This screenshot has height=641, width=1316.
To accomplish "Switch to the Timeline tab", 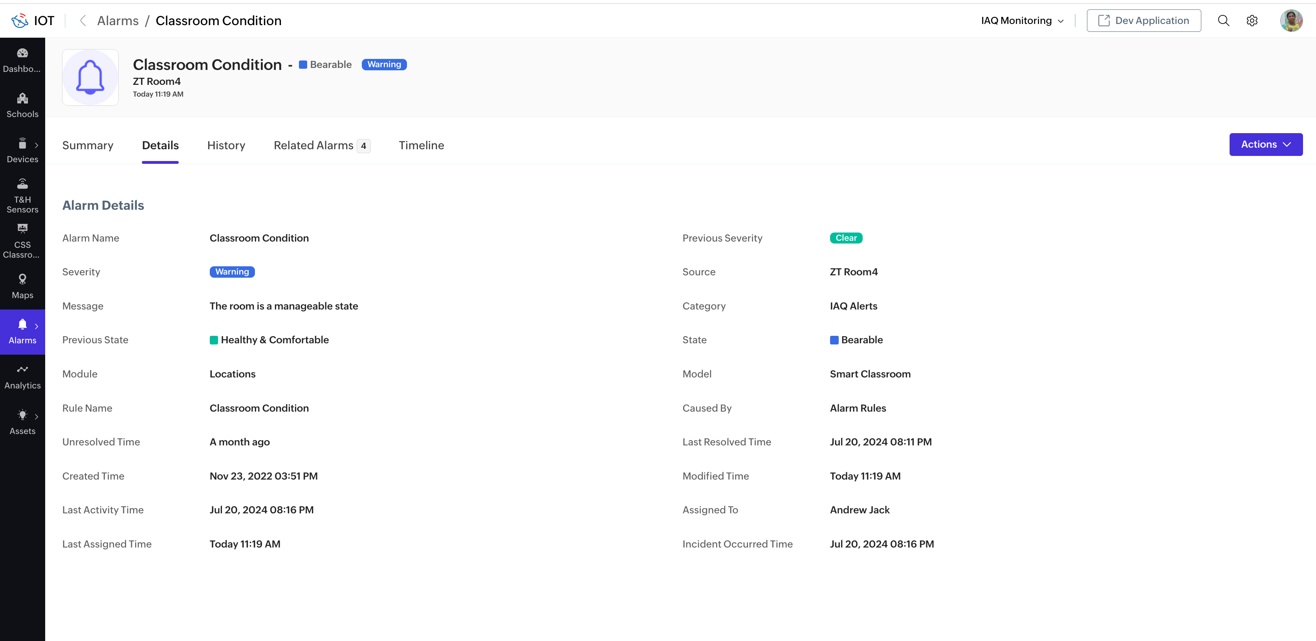I will pyautogui.click(x=421, y=146).
